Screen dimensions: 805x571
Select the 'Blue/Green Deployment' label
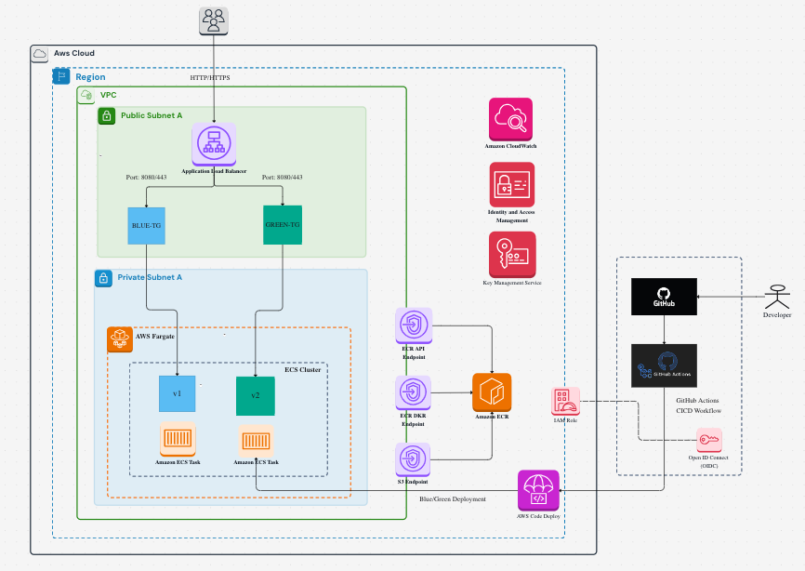(453, 499)
